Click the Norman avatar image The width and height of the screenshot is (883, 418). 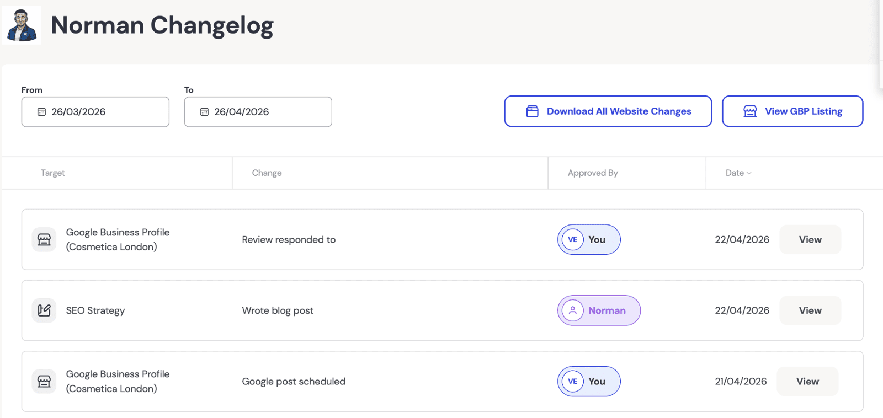click(x=22, y=25)
